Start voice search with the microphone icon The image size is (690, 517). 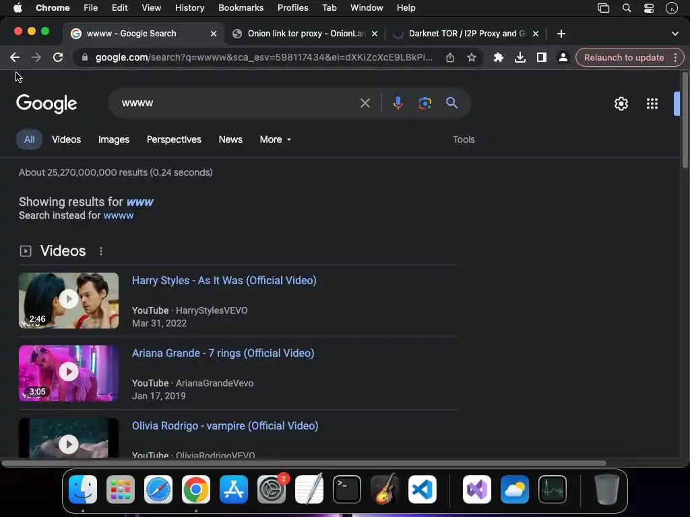(398, 103)
